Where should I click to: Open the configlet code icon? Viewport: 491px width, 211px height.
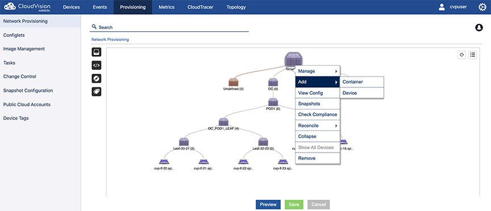tap(97, 65)
